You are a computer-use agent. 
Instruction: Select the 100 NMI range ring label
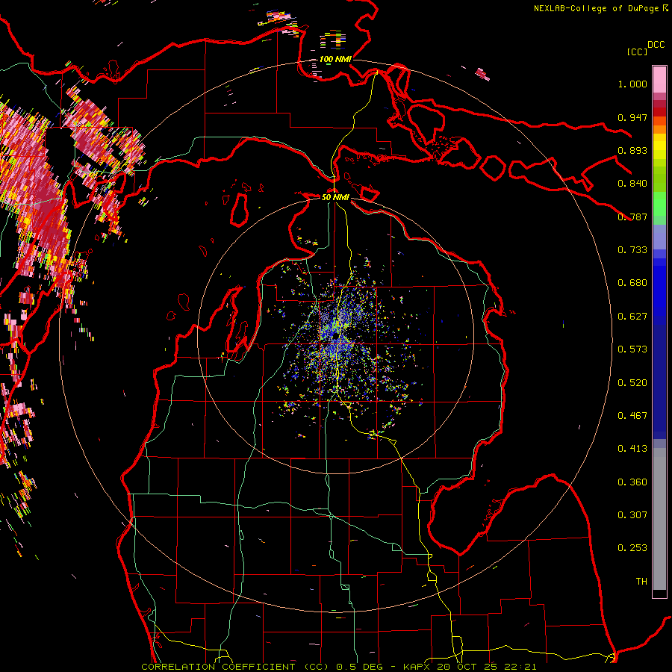click(x=335, y=59)
